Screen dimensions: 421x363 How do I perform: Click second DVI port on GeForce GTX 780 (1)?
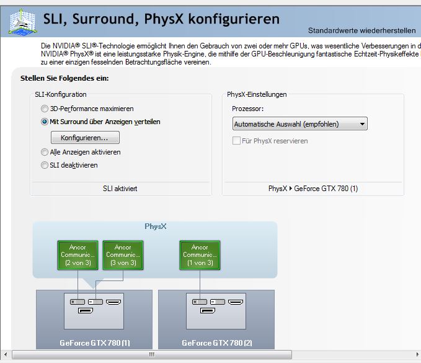(95, 302)
